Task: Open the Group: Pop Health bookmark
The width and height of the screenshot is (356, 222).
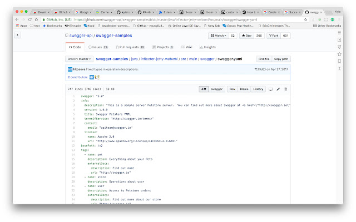Action: [238, 26]
